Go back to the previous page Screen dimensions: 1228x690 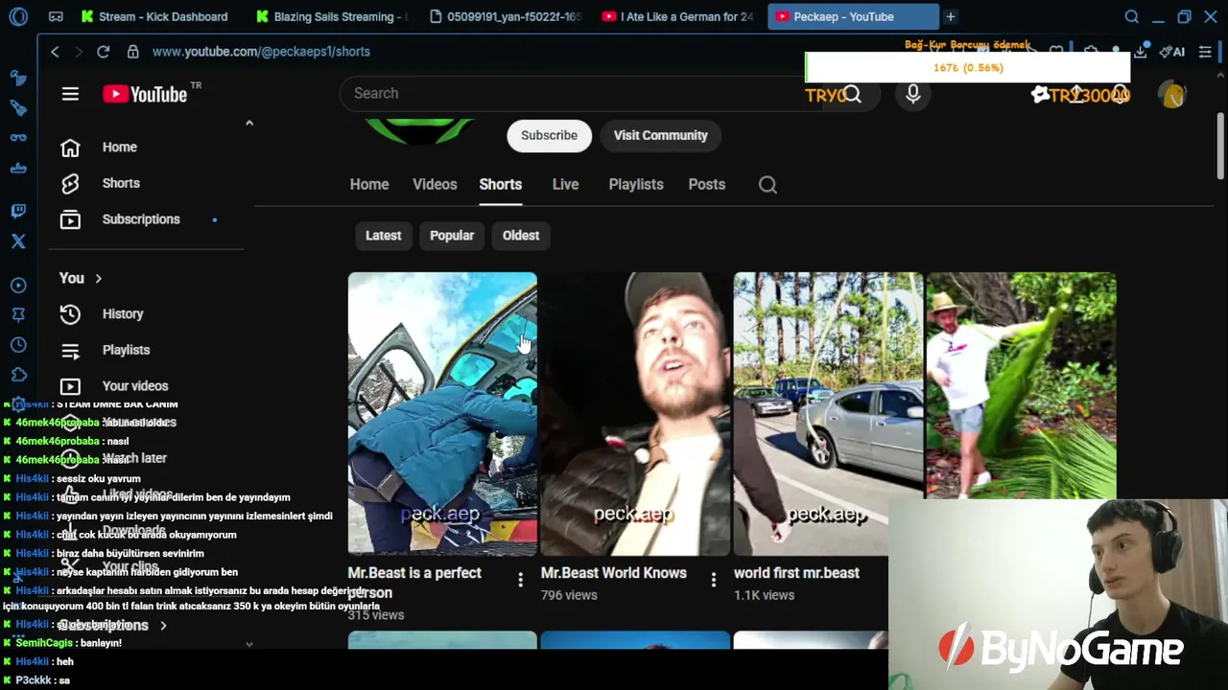click(x=55, y=52)
